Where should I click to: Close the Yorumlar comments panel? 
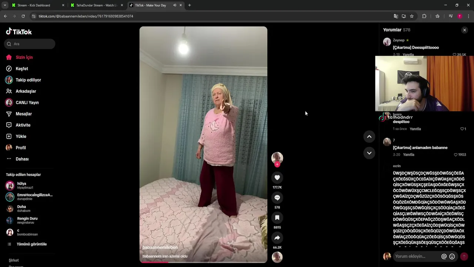[464, 30]
